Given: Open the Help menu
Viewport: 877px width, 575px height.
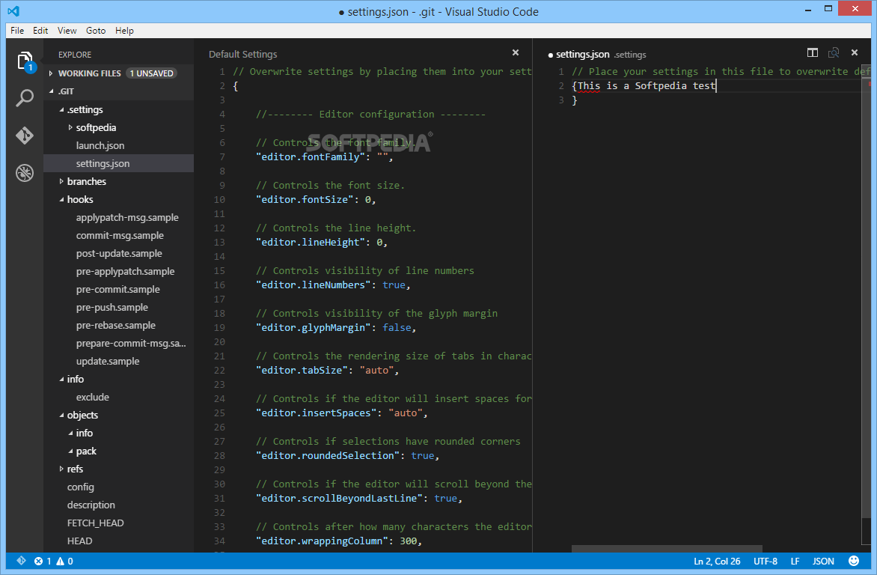Looking at the screenshot, I should [x=124, y=31].
